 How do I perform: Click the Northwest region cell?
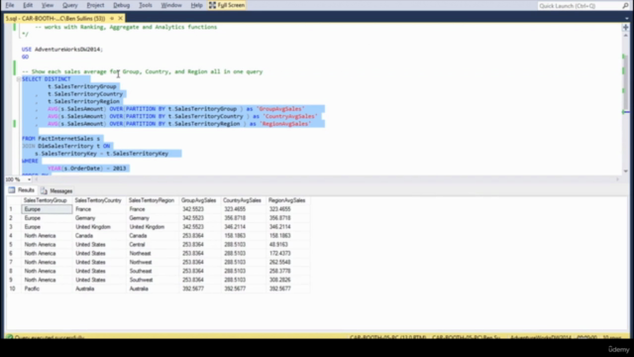pyautogui.click(x=153, y=262)
